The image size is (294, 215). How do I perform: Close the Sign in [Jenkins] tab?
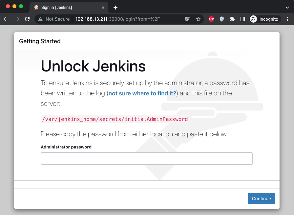103,8
